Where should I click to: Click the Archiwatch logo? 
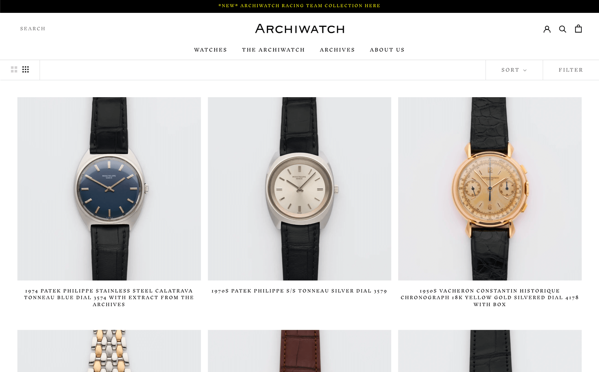click(x=299, y=29)
